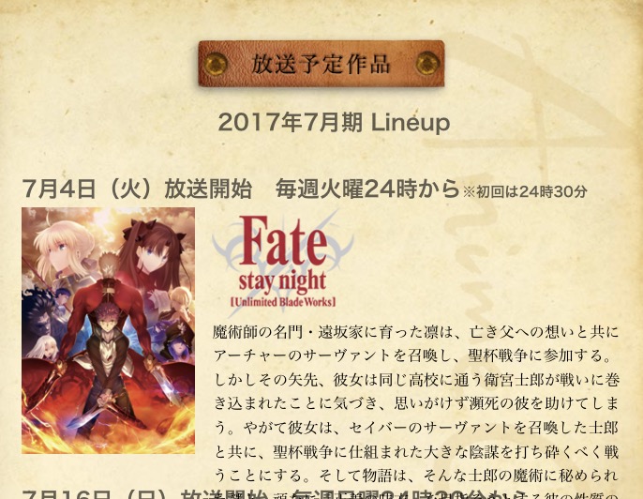Click the right gold rivet on the banner
Viewport: 643px width, 499px height.
point(427,63)
